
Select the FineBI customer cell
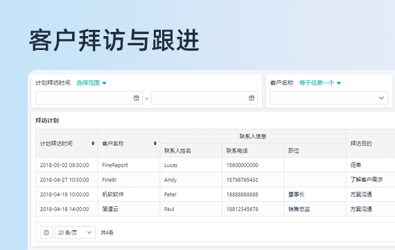129,180
